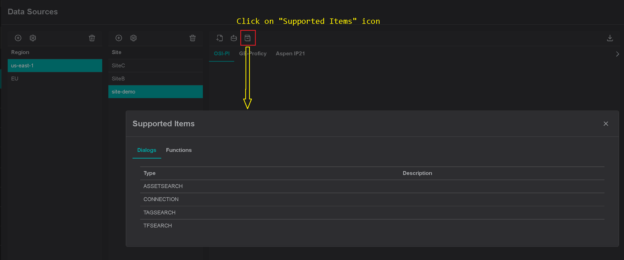Open the Supported Items icon

[x=248, y=38]
